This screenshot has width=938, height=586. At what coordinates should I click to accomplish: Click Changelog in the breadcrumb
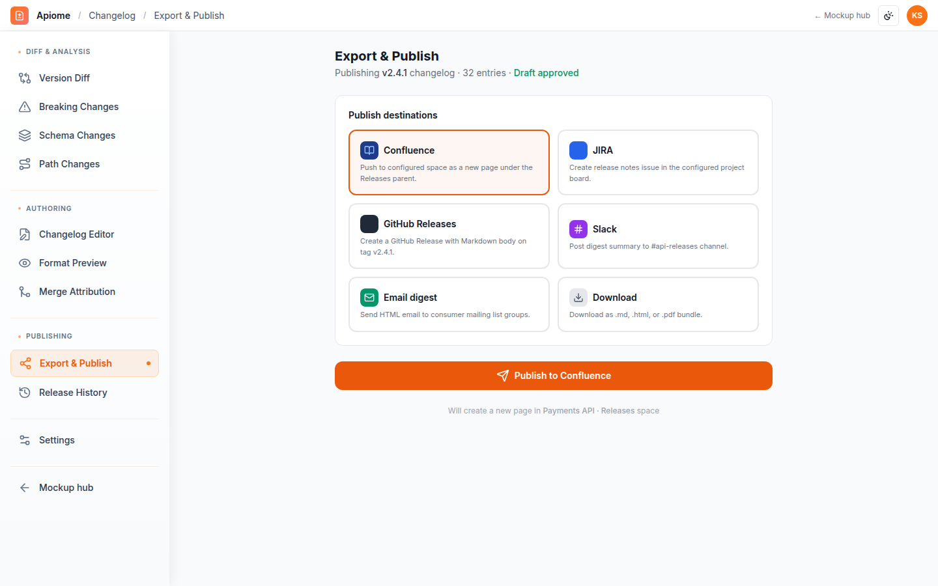point(112,16)
